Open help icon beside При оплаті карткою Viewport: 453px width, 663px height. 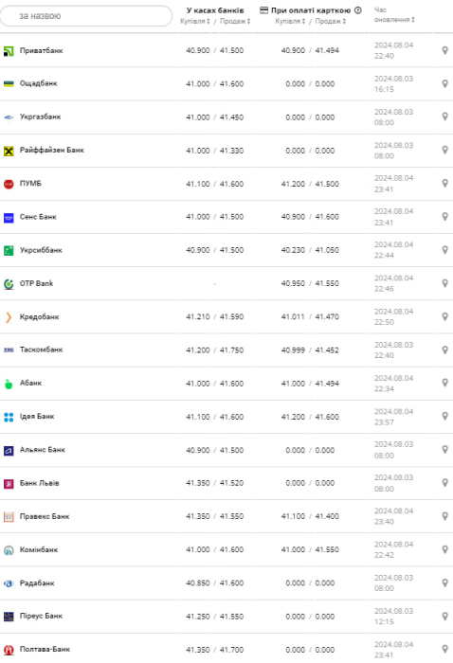[358, 10]
